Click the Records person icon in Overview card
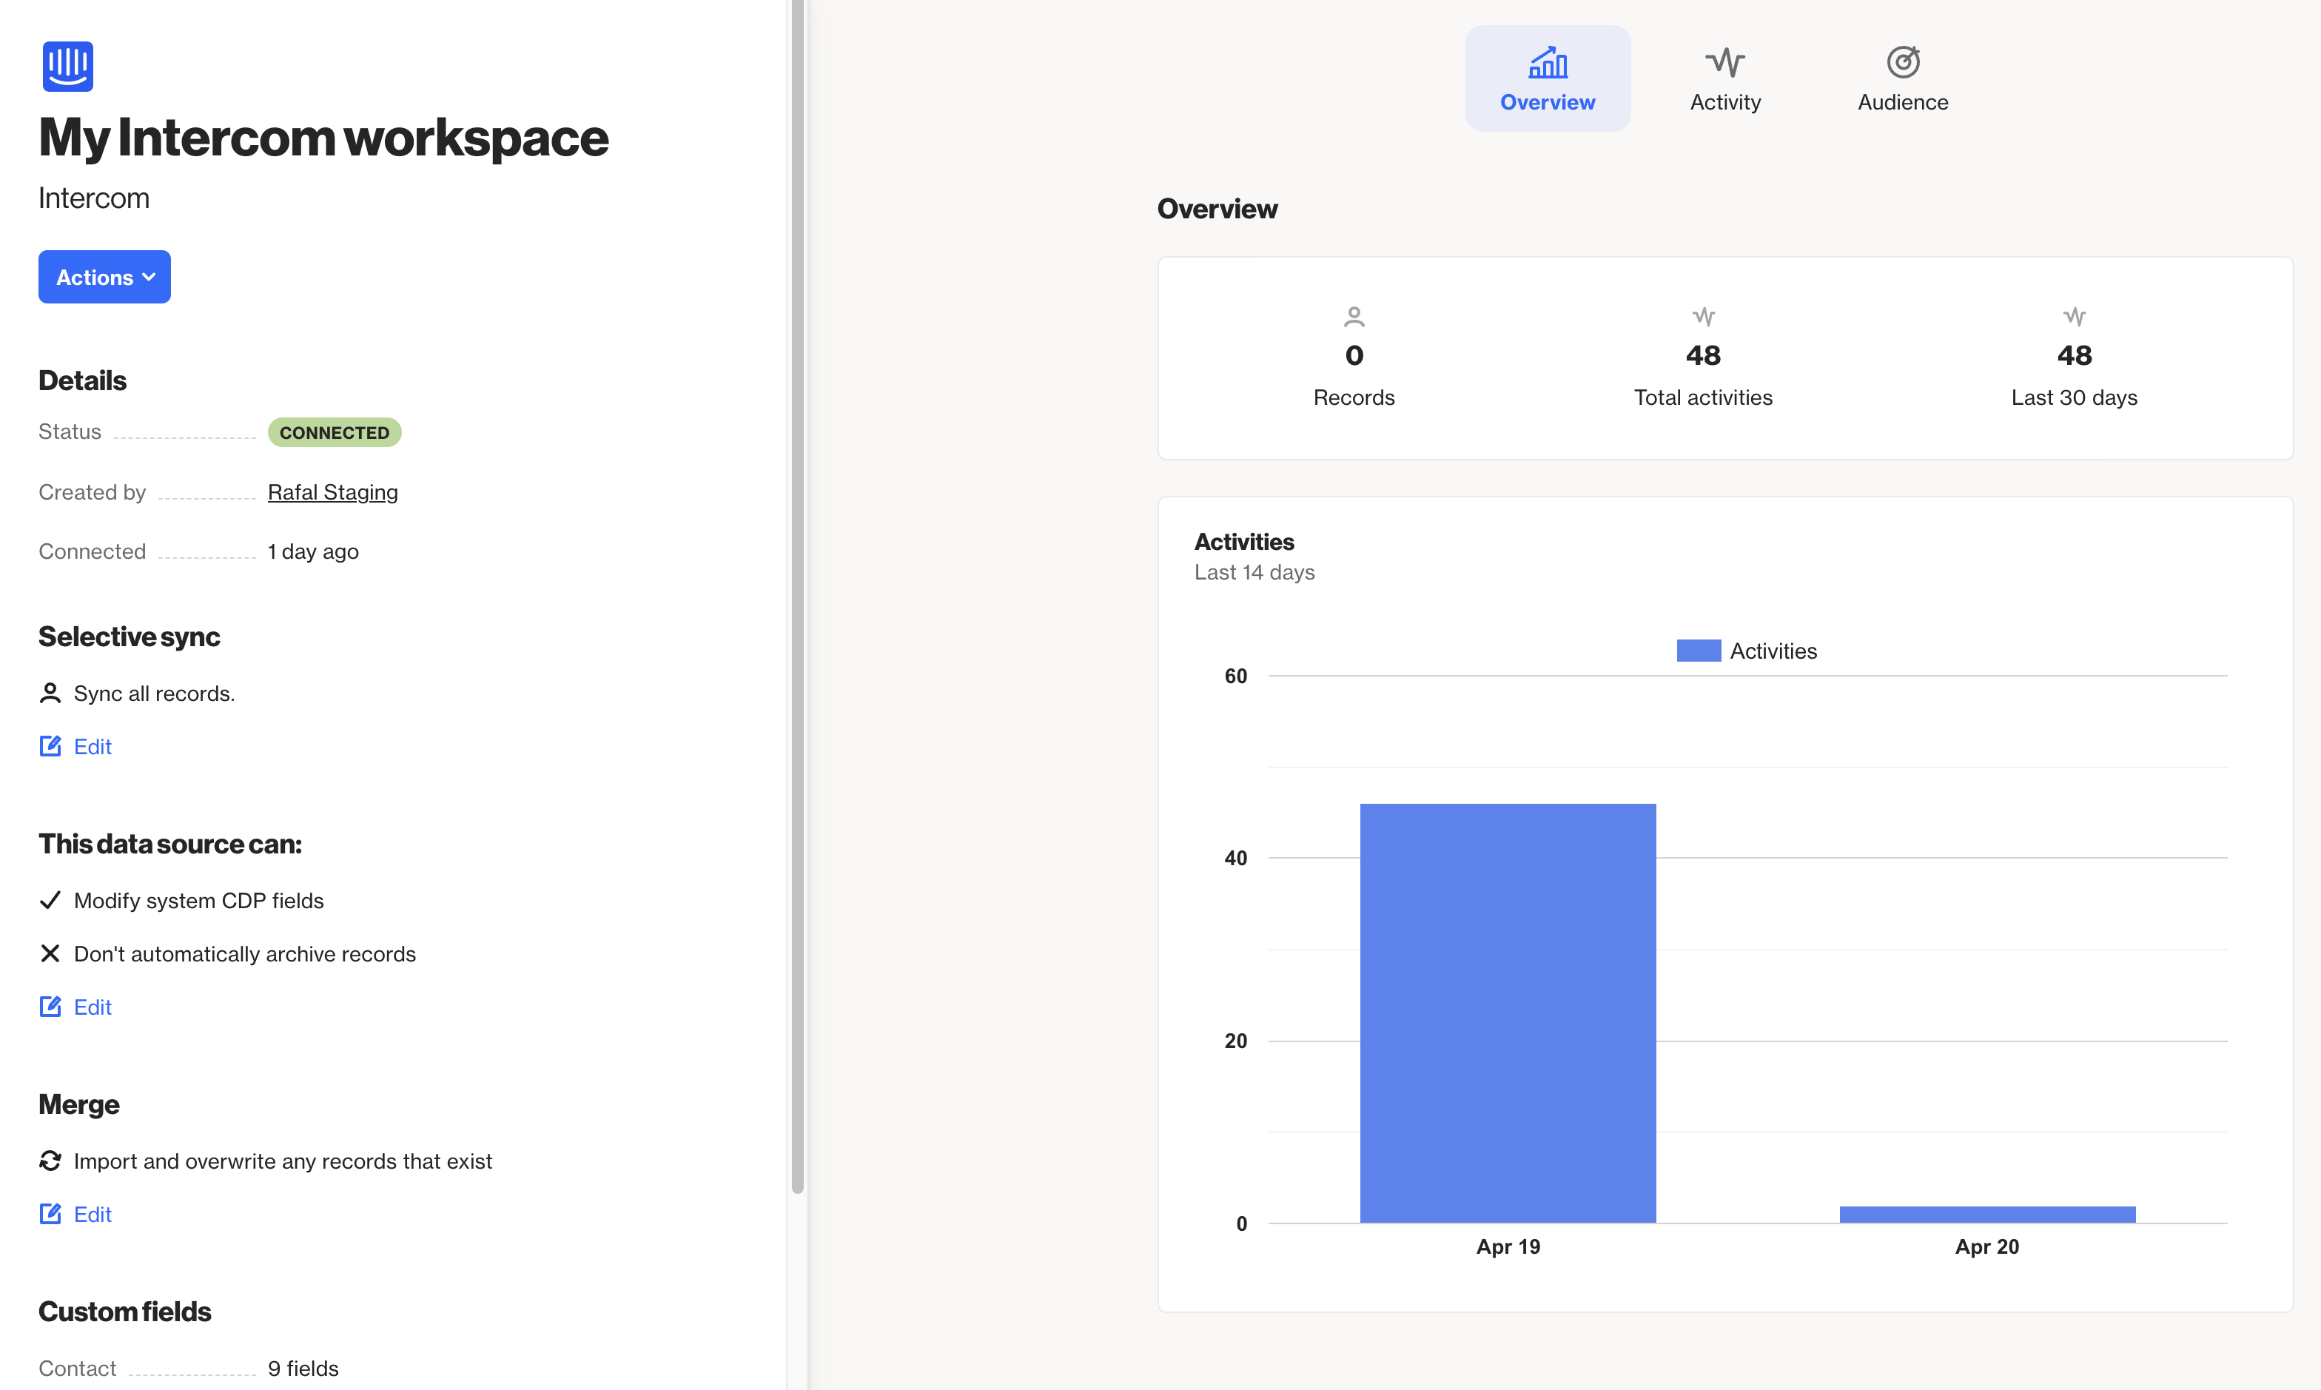The height and width of the screenshot is (1390, 2321). 1354,317
